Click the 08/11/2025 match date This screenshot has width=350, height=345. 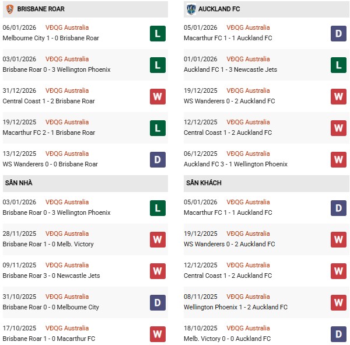(x=201, y=297)
